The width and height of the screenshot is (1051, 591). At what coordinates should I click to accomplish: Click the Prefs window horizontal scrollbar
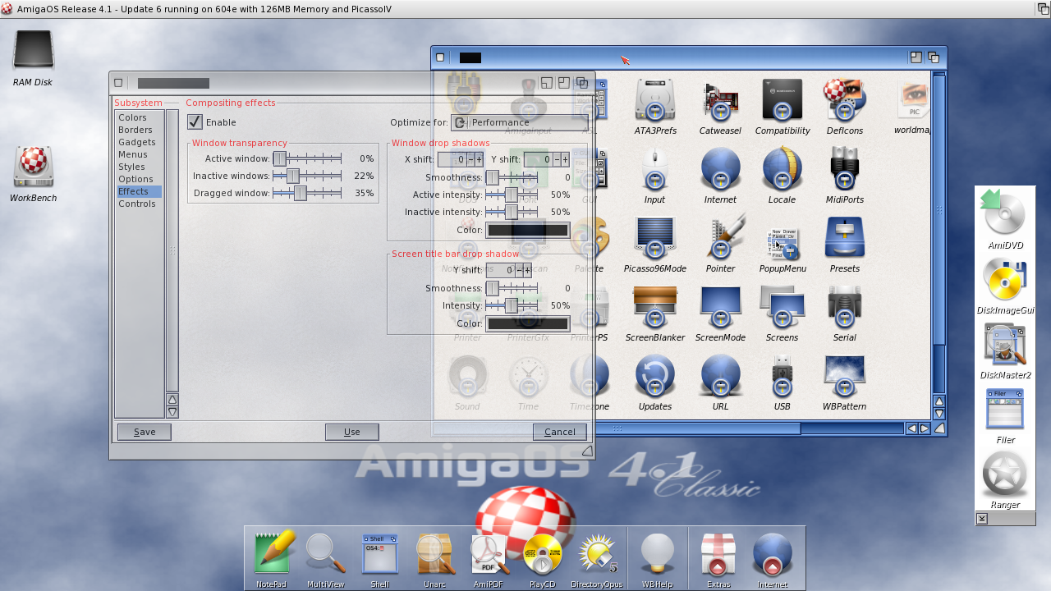[x=668, y=428]
